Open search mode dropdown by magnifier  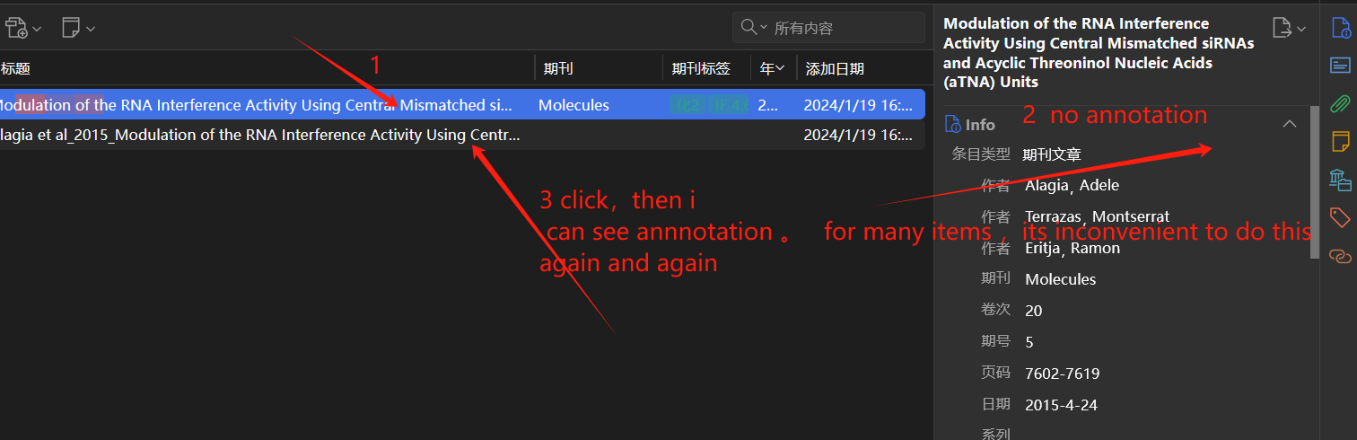[x=754, y=28]
